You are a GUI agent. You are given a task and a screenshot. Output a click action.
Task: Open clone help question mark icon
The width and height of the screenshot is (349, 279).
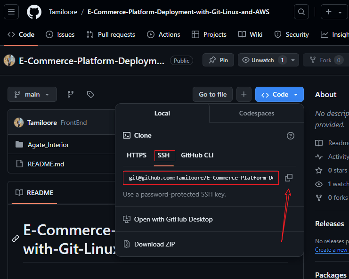(291, 136)
